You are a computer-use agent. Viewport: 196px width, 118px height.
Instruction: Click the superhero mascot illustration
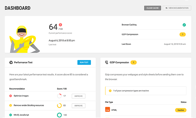pyautogui.click(x=24, y=39)
